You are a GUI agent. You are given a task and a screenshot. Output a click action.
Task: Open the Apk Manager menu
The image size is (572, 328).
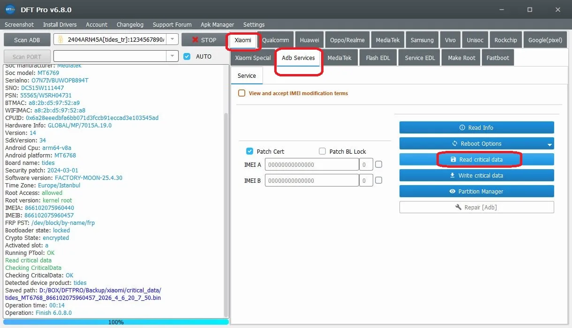217,24
